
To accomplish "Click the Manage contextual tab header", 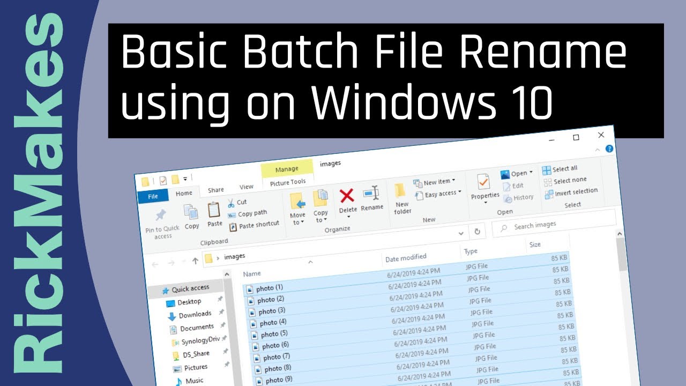I will 286,169.
